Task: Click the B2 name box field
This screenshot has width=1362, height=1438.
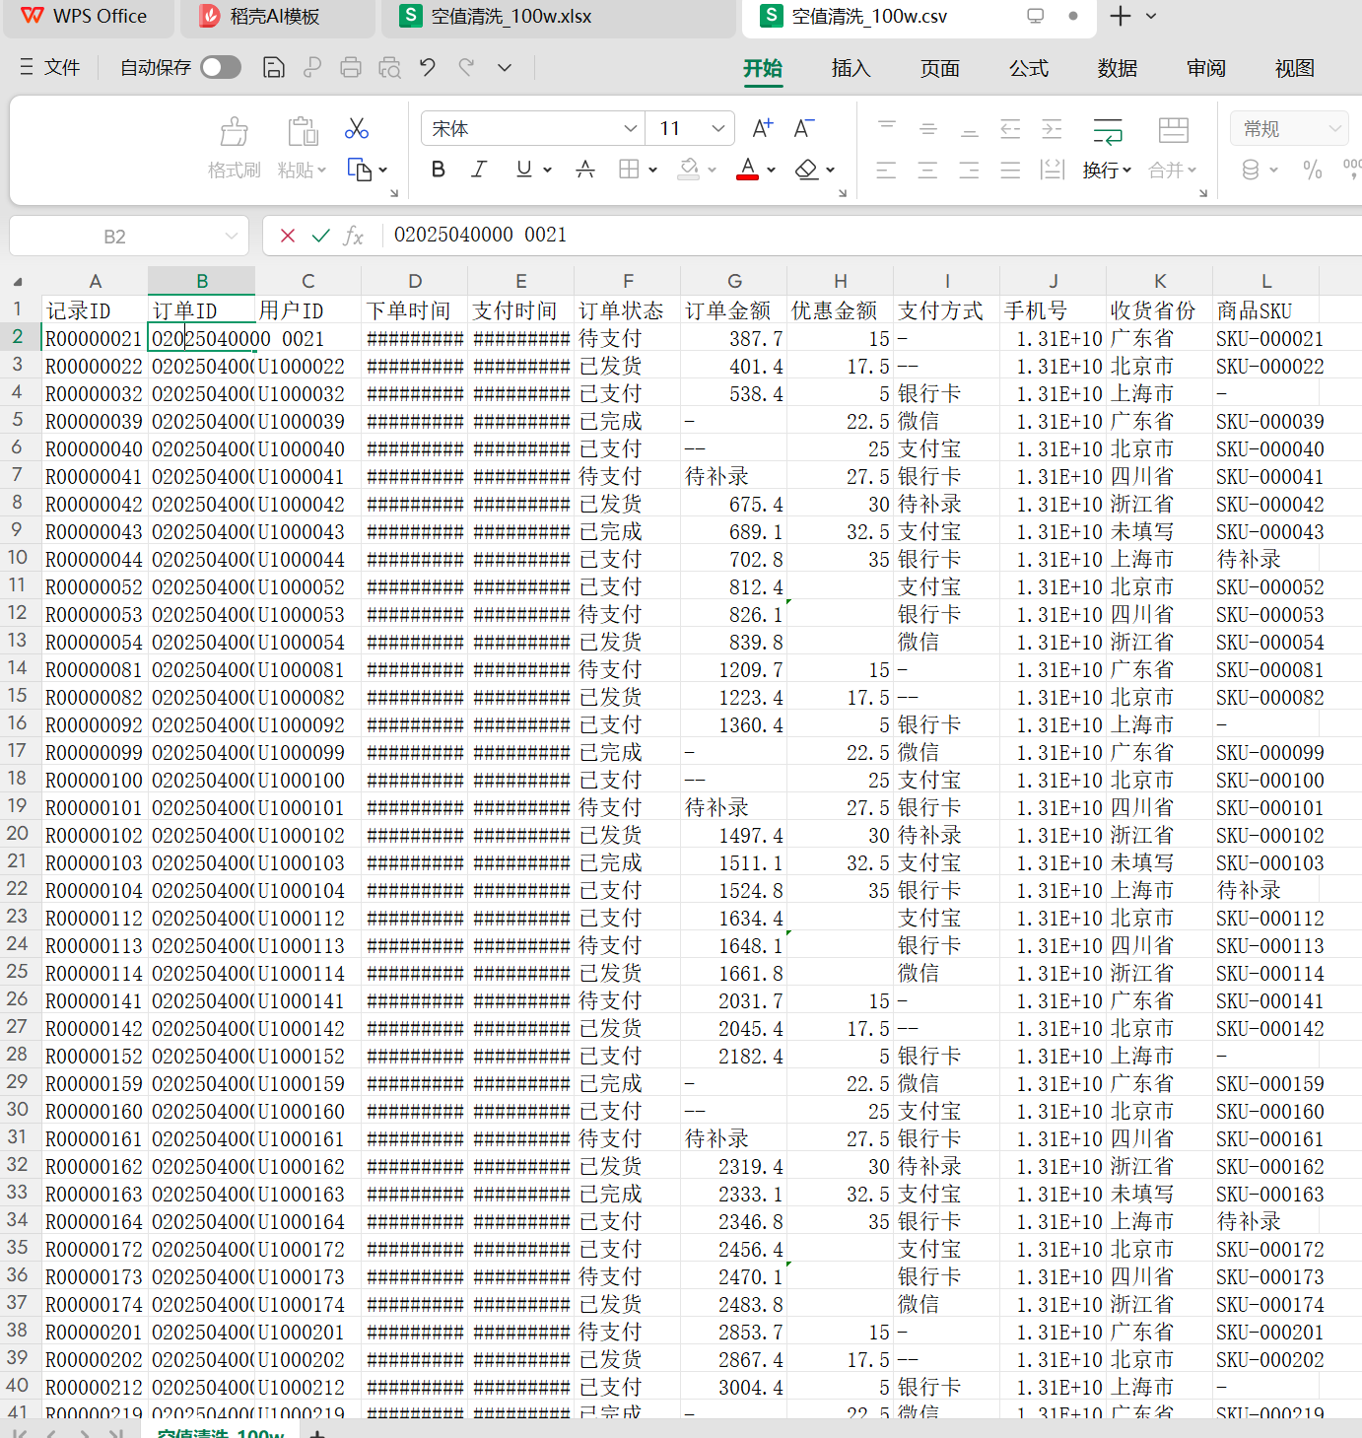Action: pyautogui.click(x=115, y=237)
